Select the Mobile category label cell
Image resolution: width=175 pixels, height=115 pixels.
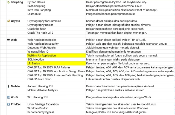click(17, 86)
